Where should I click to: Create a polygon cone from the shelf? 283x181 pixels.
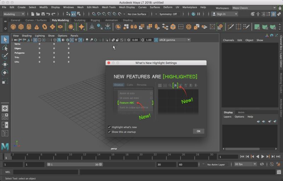pyautogui.click(x=37, y=27)
